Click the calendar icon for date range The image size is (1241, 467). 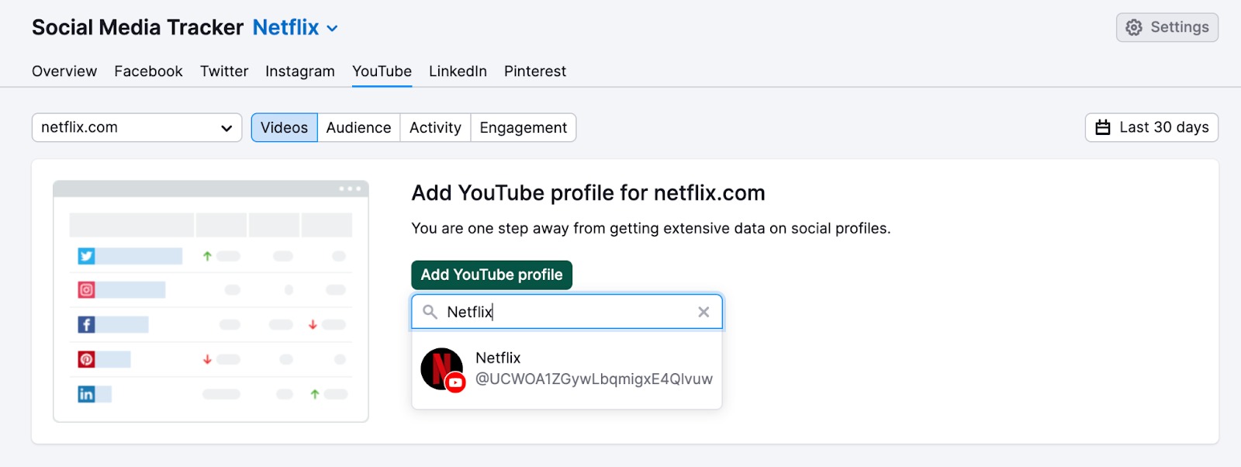tap(1103, 127)
